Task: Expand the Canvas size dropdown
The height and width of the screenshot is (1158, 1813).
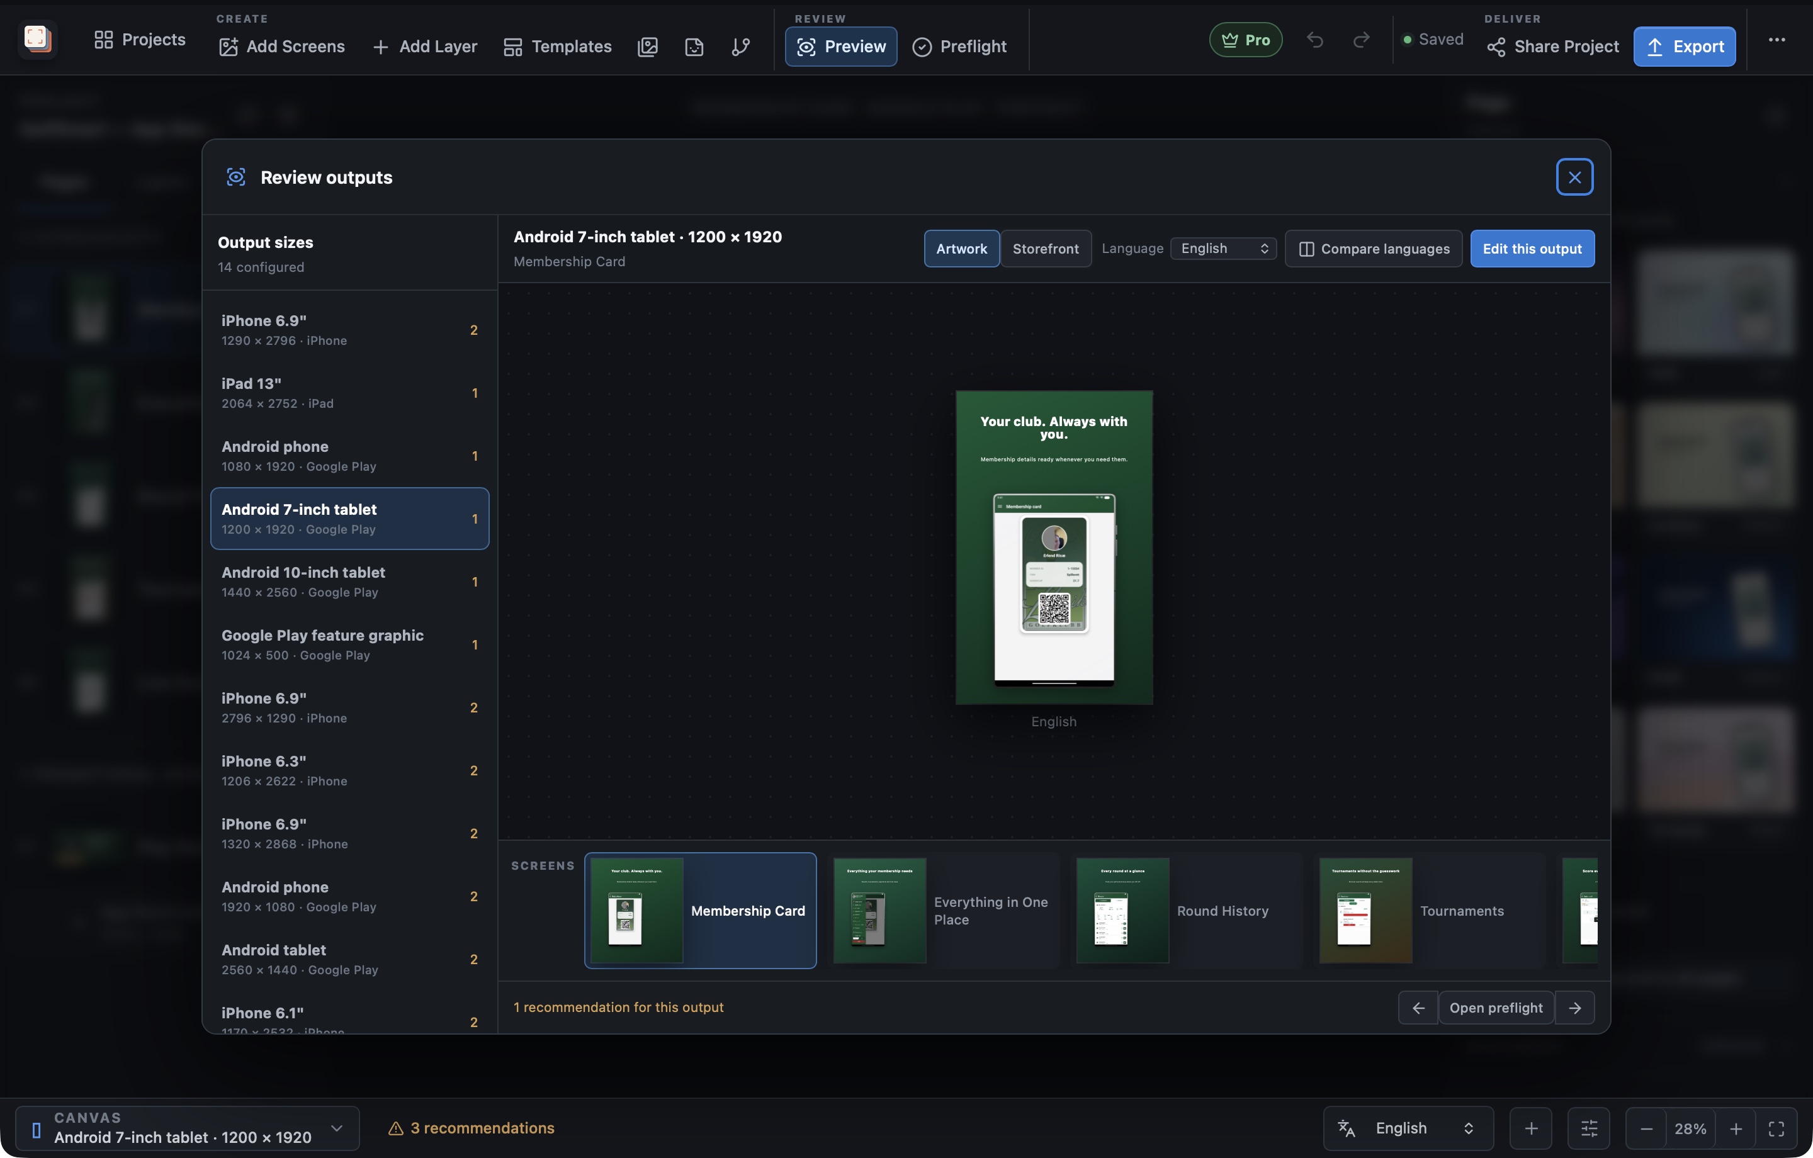Action: (188, 1128)
